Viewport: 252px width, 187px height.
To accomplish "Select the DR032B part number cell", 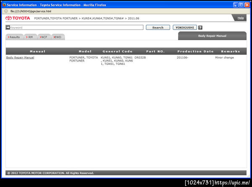I will [140, 57].
